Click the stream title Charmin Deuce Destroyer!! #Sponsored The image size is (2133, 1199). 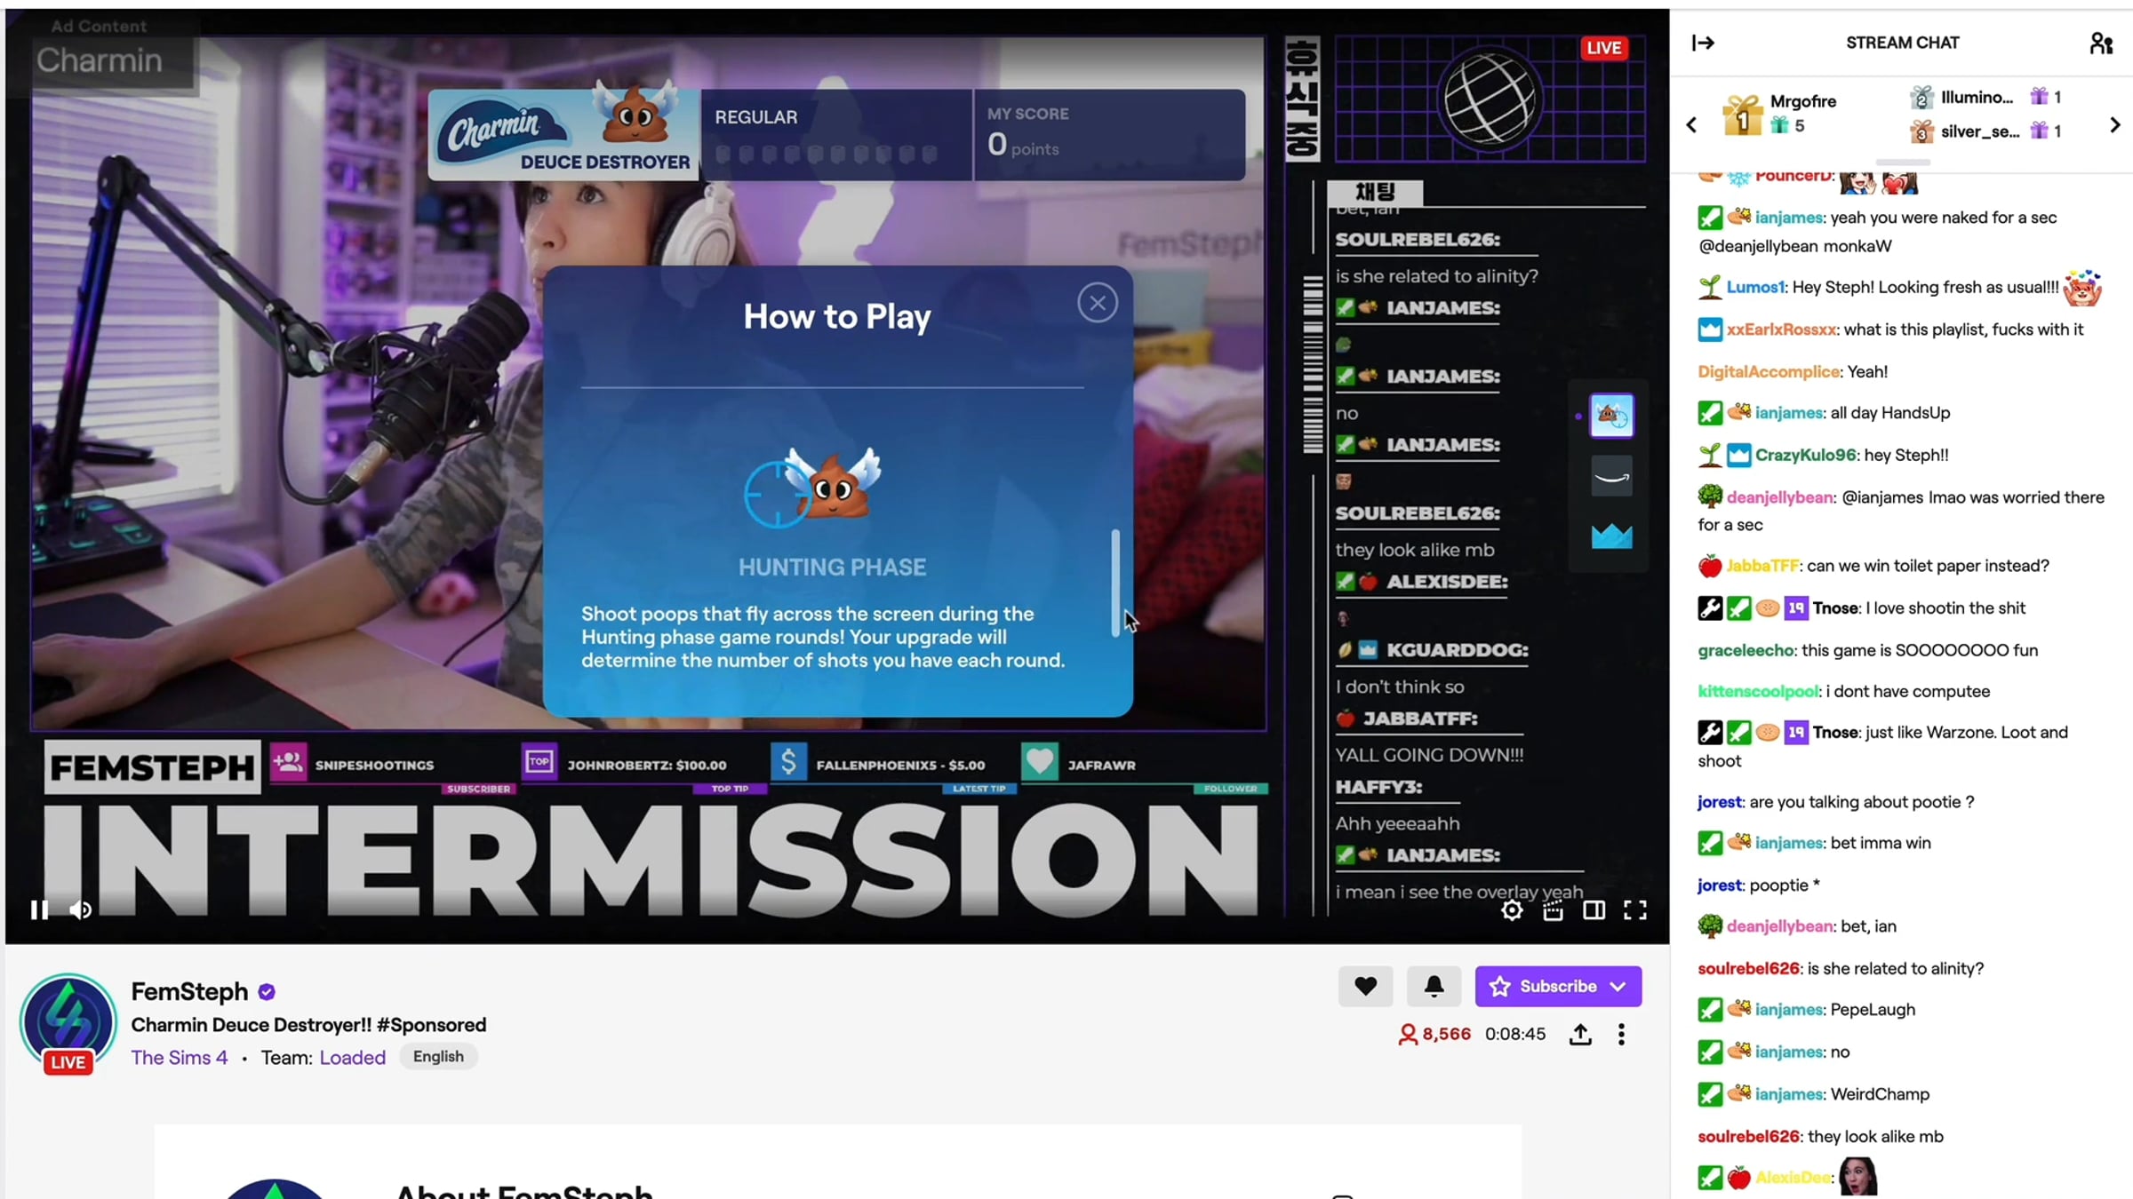click(308, 1025)
